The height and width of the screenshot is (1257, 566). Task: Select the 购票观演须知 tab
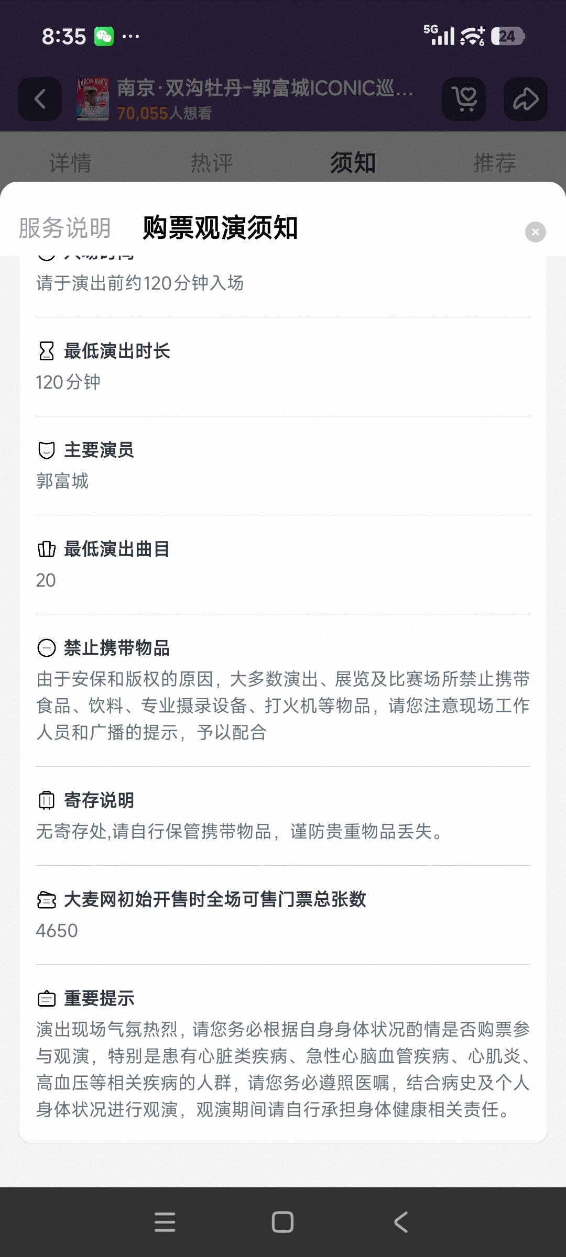tap(220, 228)
